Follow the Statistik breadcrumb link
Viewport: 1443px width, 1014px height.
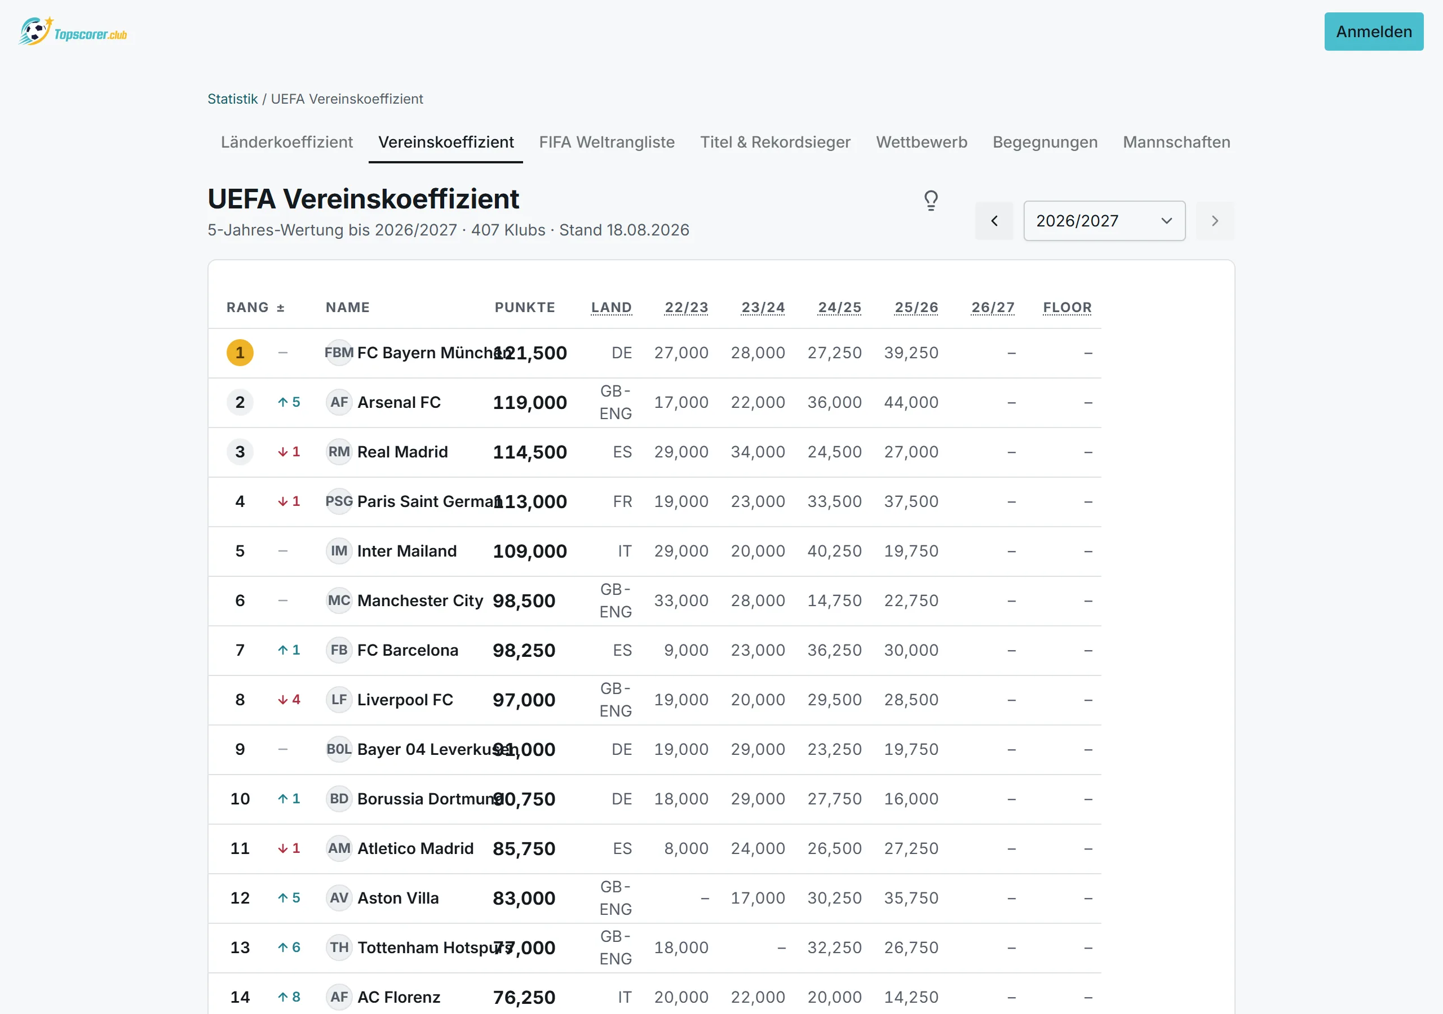click(233, 99)
